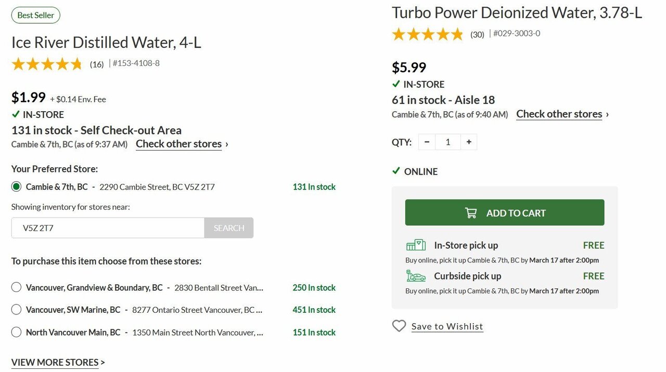Pick the North Vancouver Main store
The width and height of the screenshot is (666, 372).
tap(16, 332)
